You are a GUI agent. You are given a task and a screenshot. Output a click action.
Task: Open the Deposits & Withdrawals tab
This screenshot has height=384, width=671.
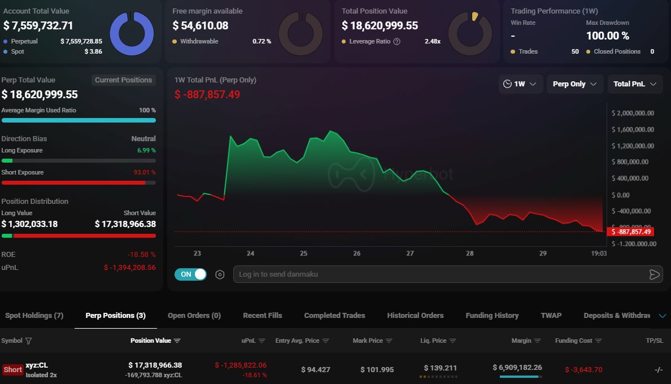[x=617, y=316]
